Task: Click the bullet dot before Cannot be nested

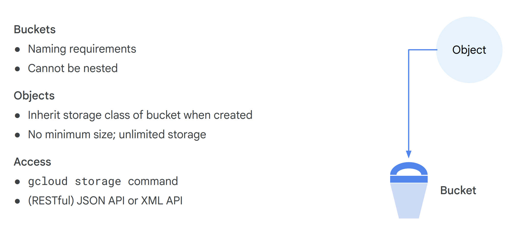Action: 17,69
